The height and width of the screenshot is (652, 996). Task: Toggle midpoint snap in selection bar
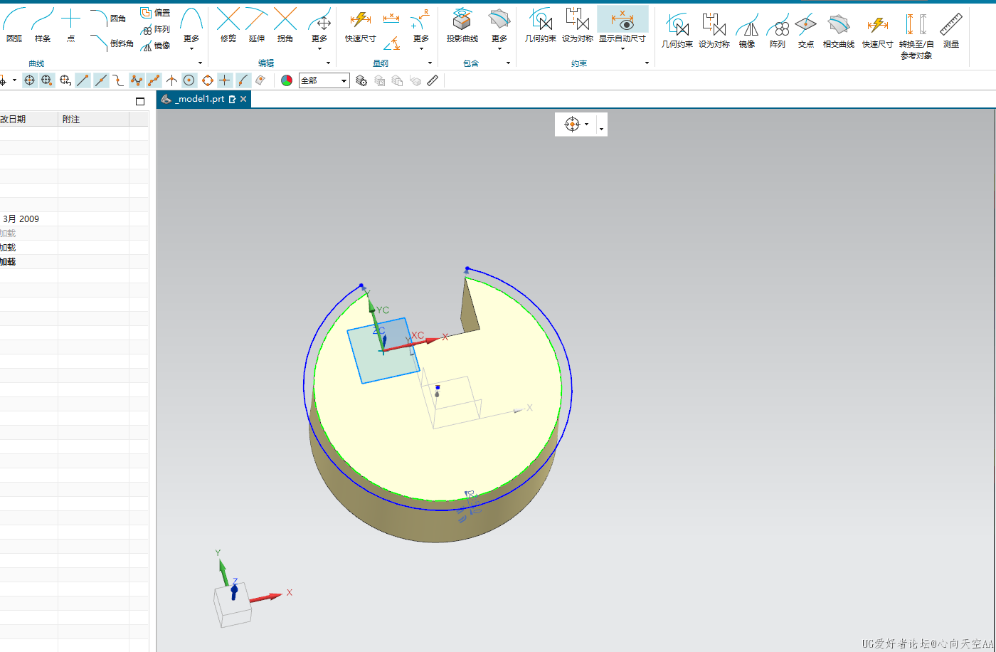tap(102, 80)
